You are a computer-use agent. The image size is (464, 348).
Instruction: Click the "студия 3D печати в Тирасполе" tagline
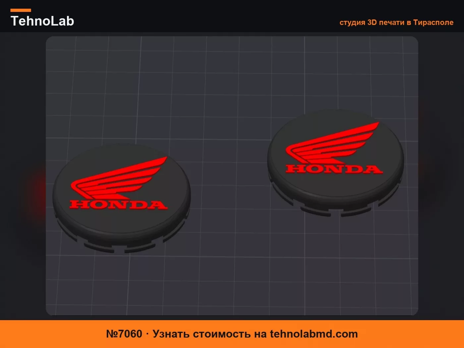pos(396,23)
